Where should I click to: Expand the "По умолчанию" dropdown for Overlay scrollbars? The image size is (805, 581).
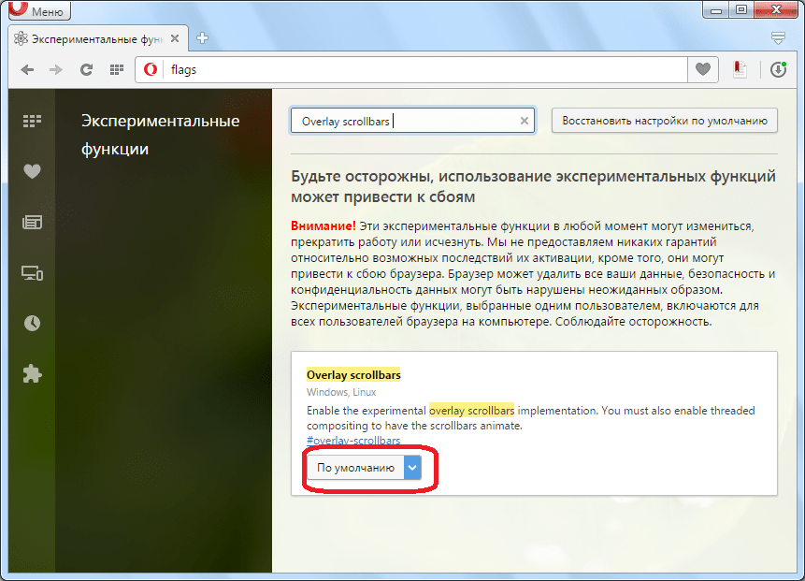click(x=364, y=468)
